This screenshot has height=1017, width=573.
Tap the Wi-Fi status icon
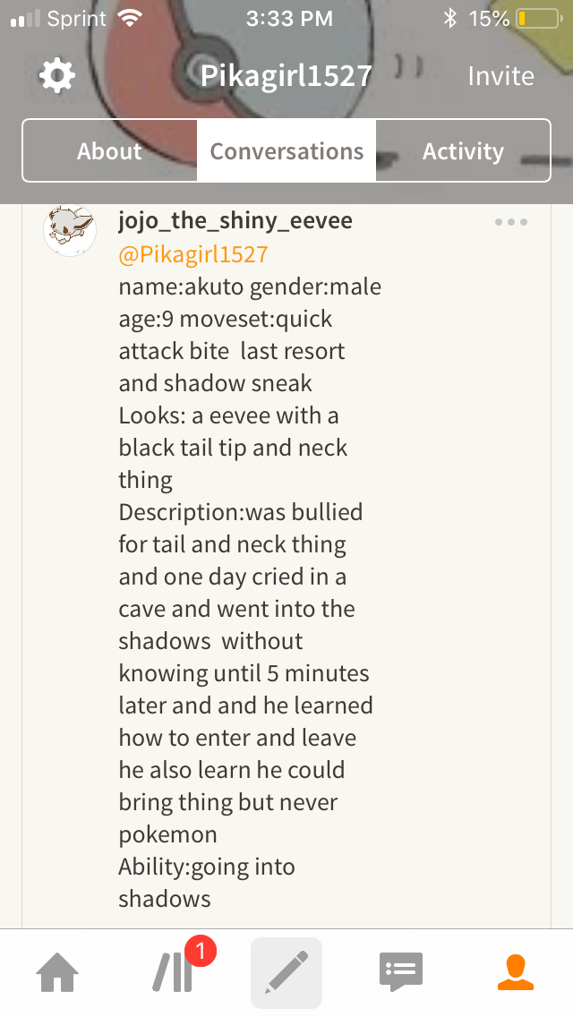pyautogui.click(x=131, y=19)
